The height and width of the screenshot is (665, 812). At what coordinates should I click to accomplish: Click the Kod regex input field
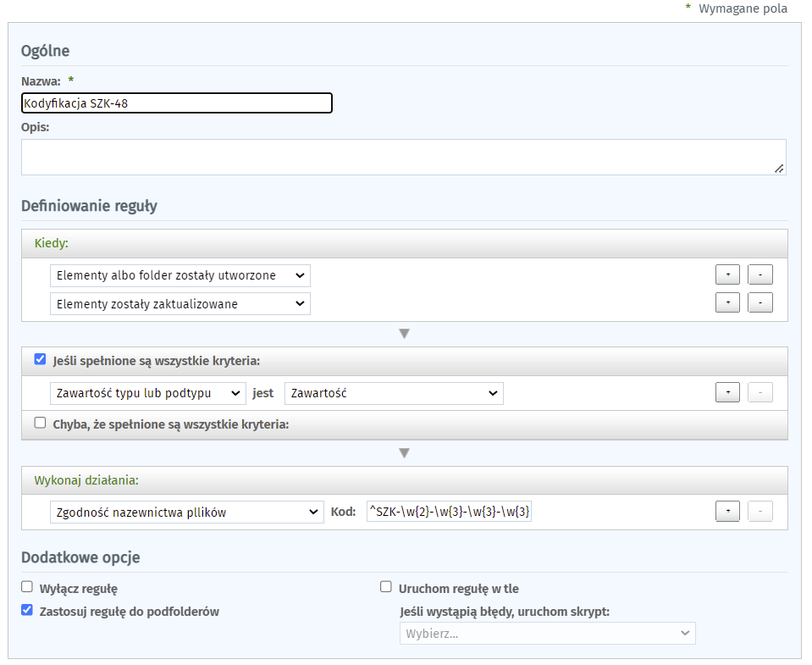(449, 512)
